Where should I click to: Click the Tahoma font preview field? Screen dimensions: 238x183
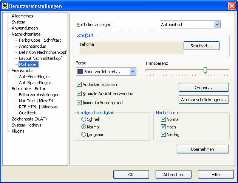(x=132, y=48)
